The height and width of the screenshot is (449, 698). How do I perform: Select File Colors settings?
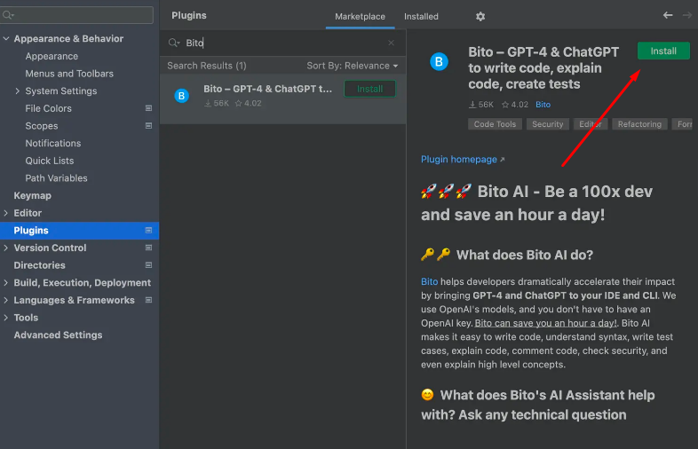pyautogui.click(x=48, y=108)
